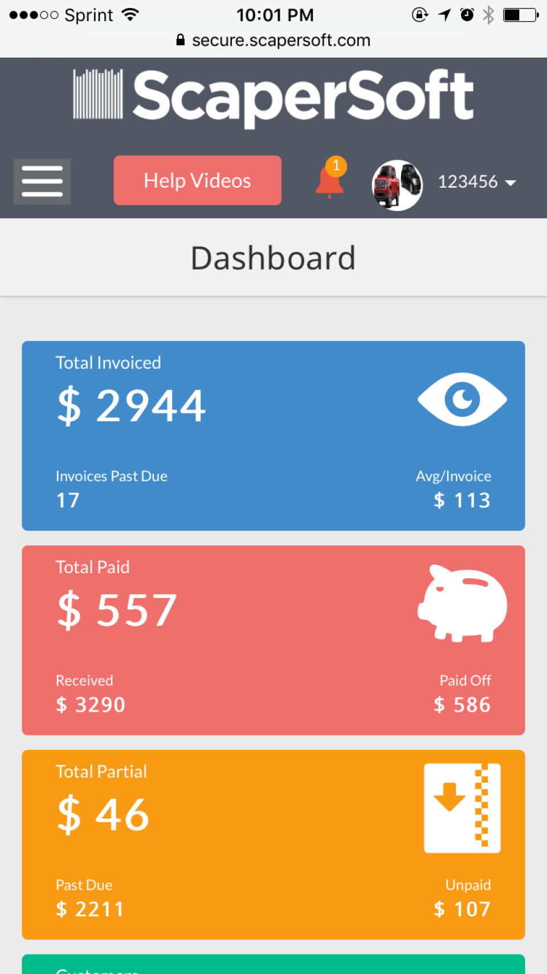Image resolution: width=547 pixels, height=974 pixels.
Task: Click the download zipper icon on Total Partial card
Action: tap(462, 807)
